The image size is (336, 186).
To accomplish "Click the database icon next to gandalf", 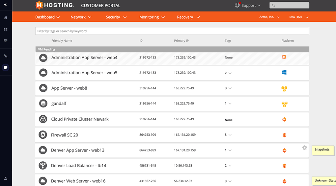I will click(x=43, y=104).
